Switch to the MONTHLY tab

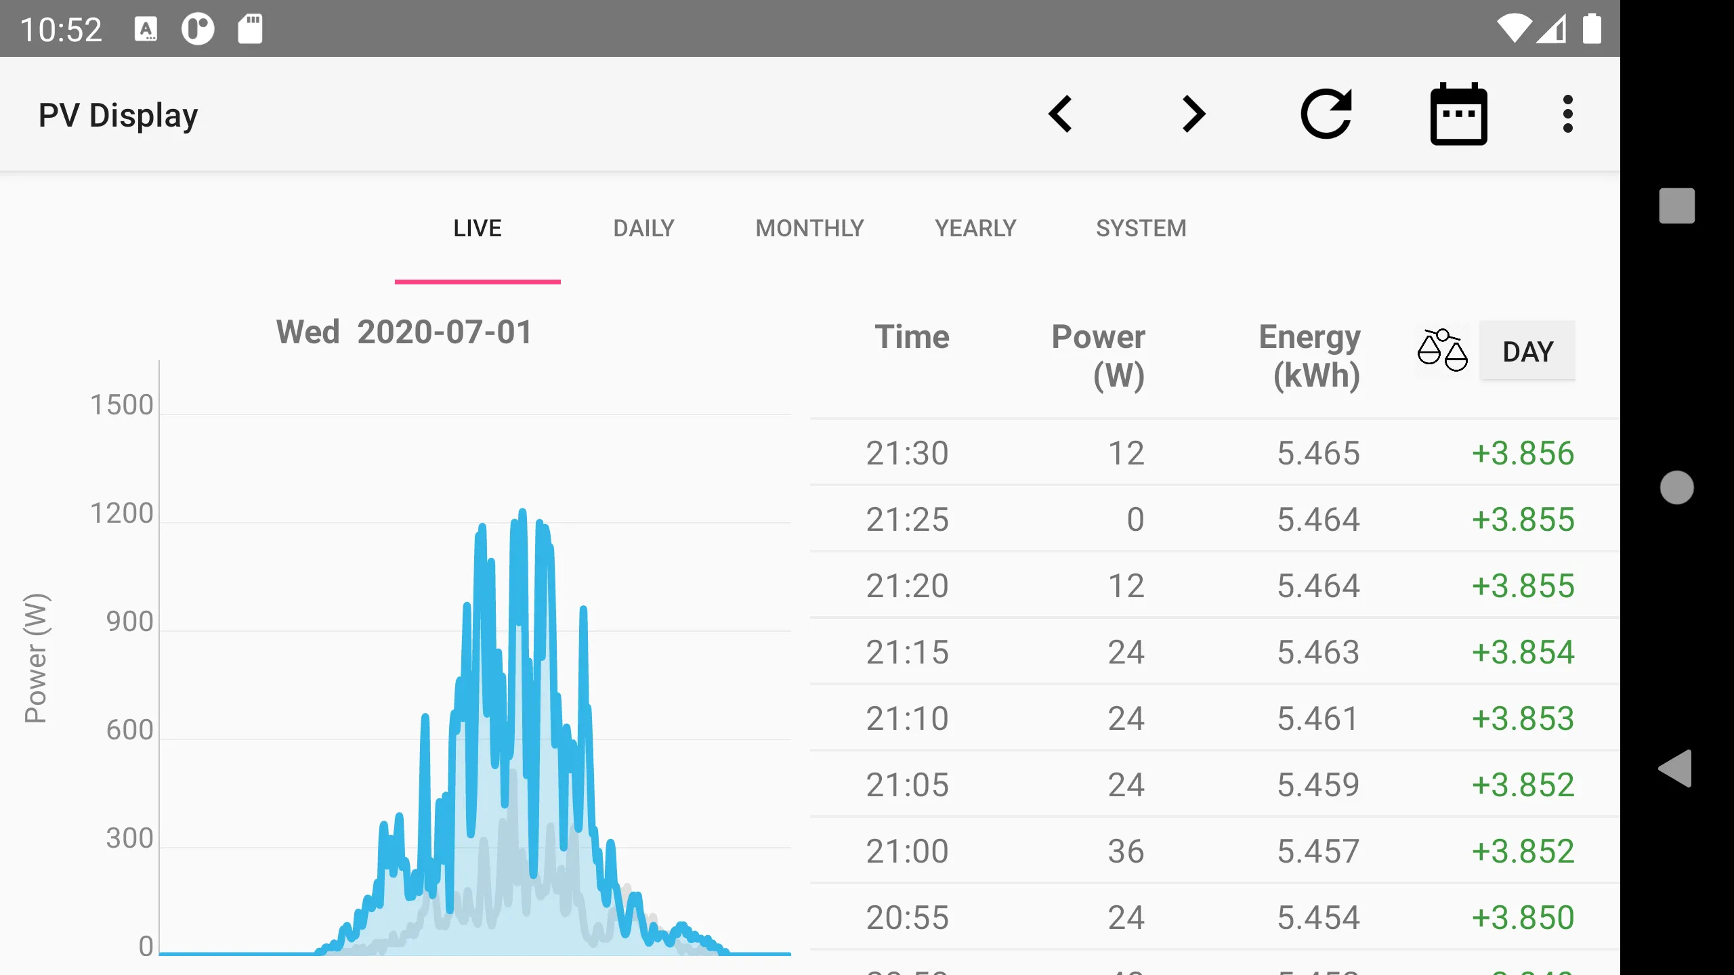click(x=809, y=228)
